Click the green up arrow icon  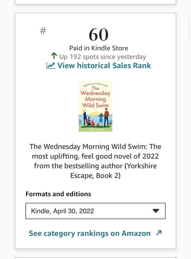(x=54, y=56)
